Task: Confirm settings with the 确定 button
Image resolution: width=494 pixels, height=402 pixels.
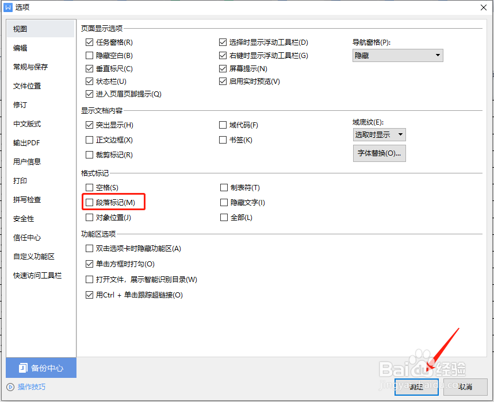Action: [416, 387]
